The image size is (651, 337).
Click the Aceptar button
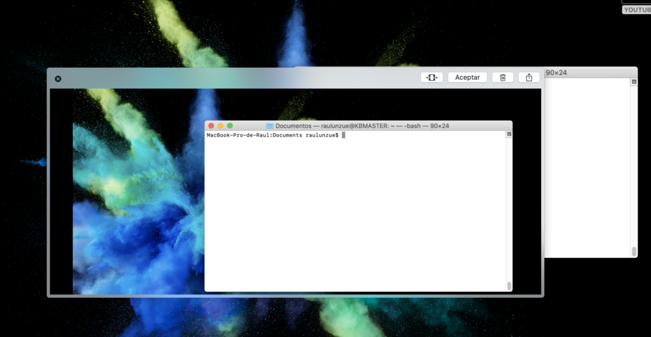(467, 77)
